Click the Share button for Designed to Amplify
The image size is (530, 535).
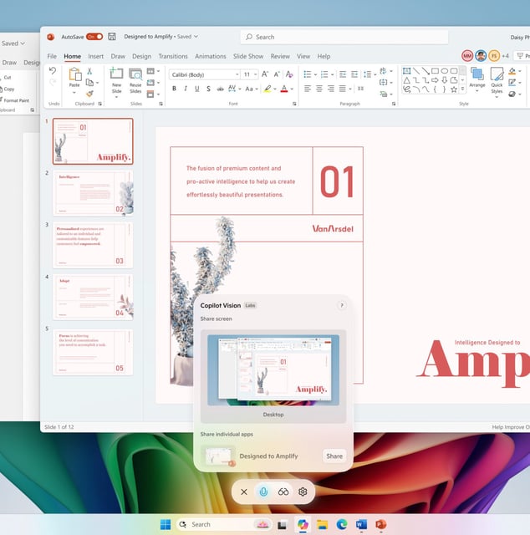coord(334,456)
